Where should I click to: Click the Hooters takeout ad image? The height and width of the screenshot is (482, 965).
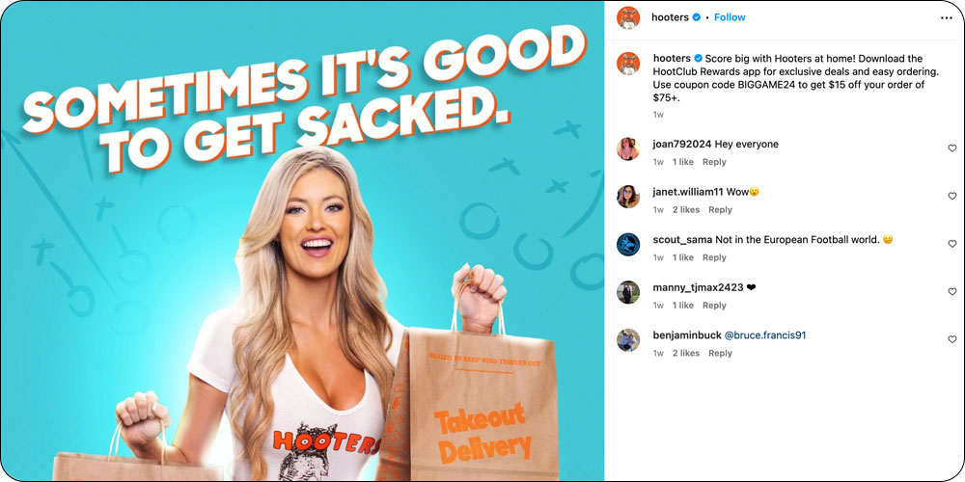[302, 241]
